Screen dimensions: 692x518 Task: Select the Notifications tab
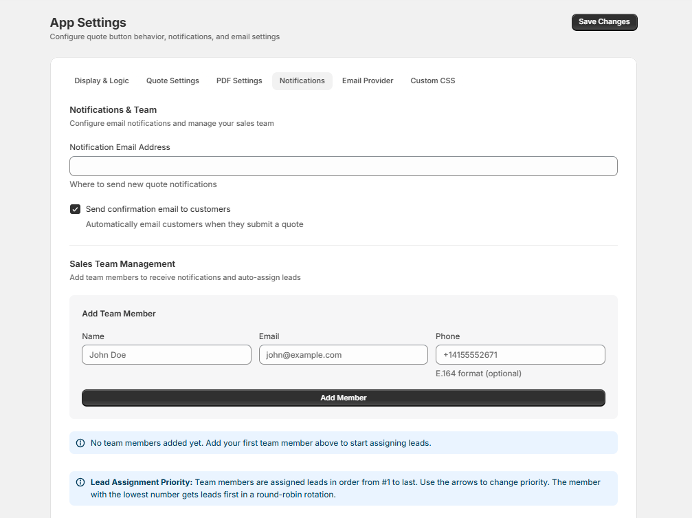302,80
